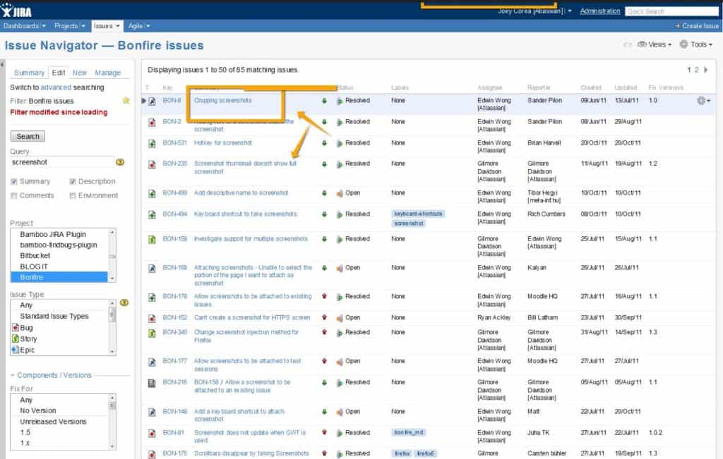Collapse the left filter panel handle
The height and width of the screenshot is (459, 723).
click(x=2, y=64)
